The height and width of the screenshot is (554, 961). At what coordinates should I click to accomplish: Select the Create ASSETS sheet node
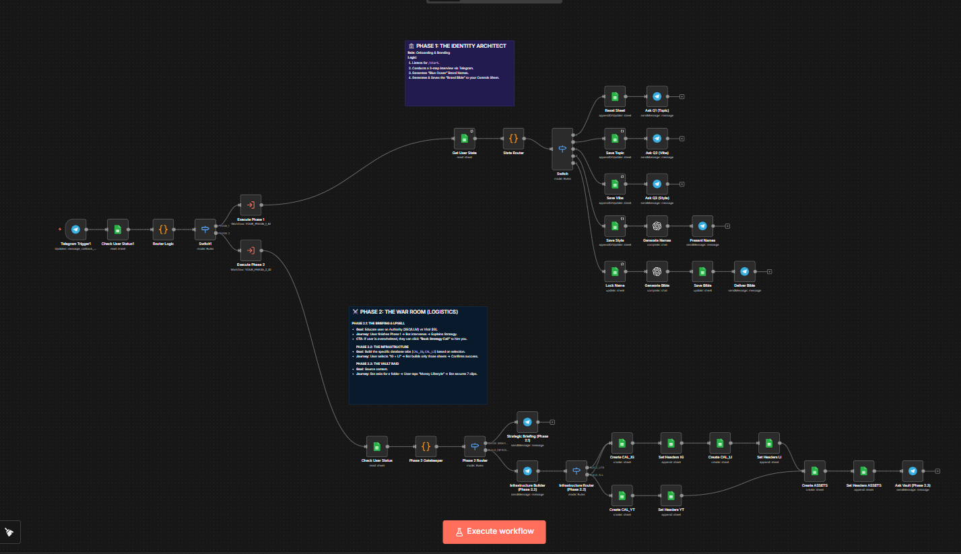click(x=814, y=471)
